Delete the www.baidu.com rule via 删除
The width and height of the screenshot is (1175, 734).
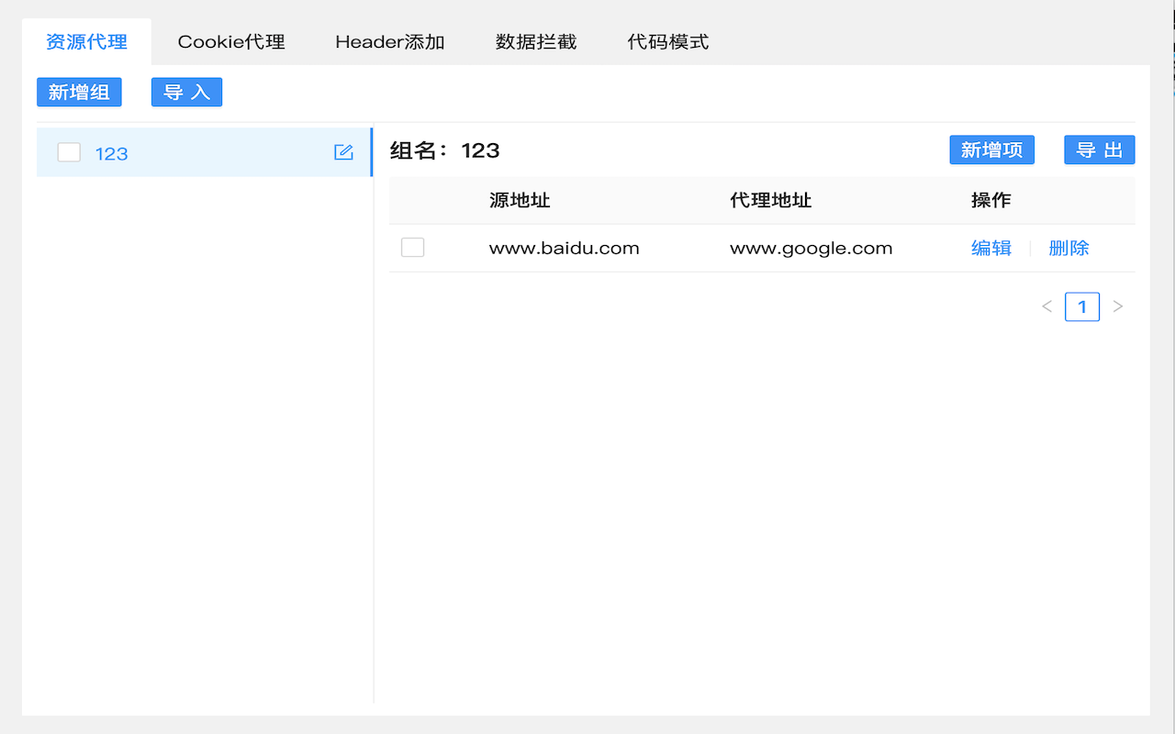[1069, 247]
